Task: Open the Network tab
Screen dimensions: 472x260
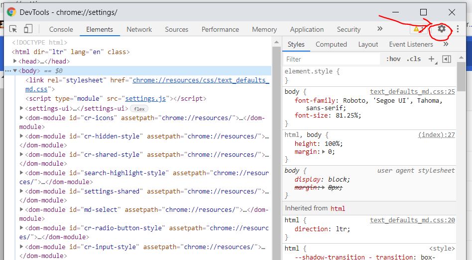Action: click(x=139, y=29)
